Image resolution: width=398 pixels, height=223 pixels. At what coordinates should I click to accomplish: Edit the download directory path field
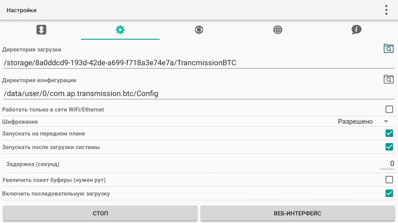pos(199,63)
